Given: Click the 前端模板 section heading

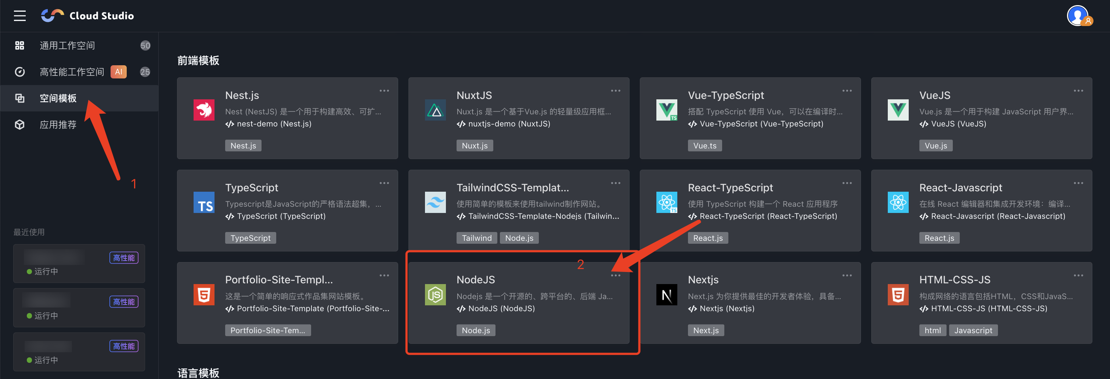Looking at the screenshot, I should tap(199, 60).
